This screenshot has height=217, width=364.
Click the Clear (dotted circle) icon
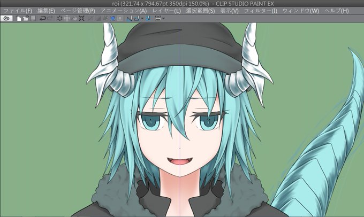point(59,18)
